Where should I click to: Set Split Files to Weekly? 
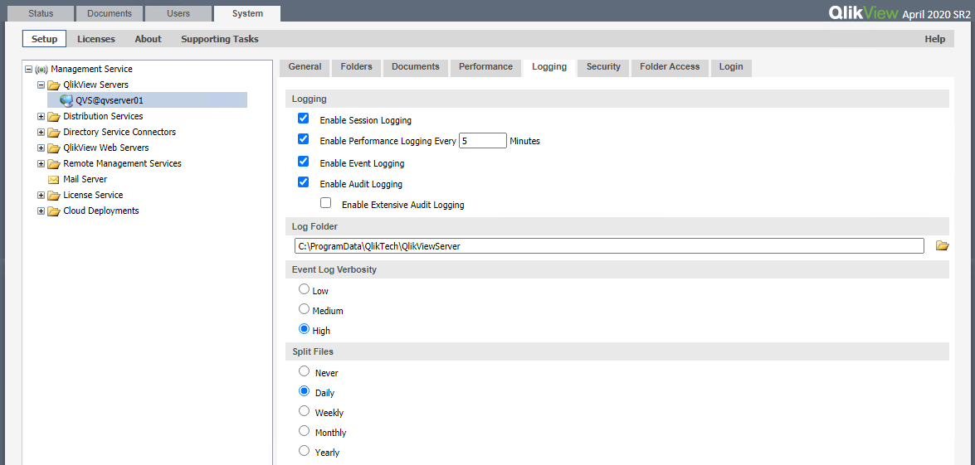point(304,411)
